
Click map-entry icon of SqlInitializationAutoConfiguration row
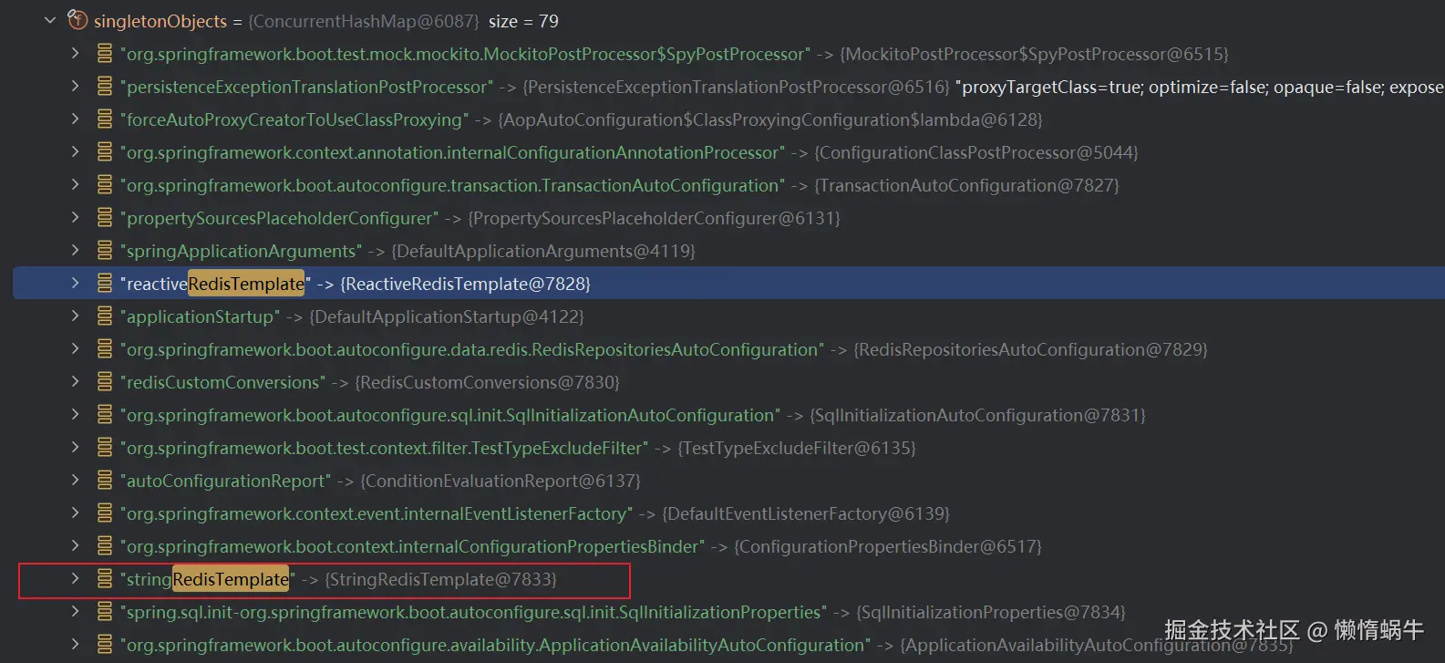[x=105, y=414]
